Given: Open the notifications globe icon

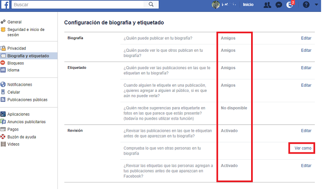Looking at the screenshot, I should coord(290,5).
